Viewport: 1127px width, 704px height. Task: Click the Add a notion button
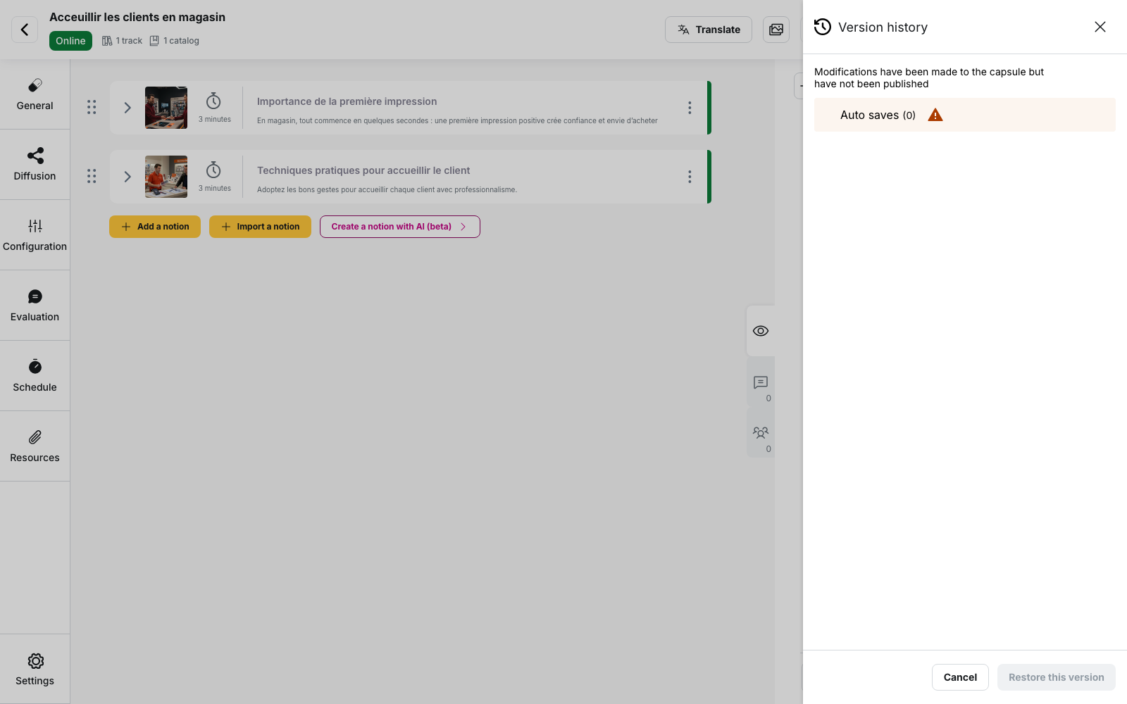[x=155, y=227]
